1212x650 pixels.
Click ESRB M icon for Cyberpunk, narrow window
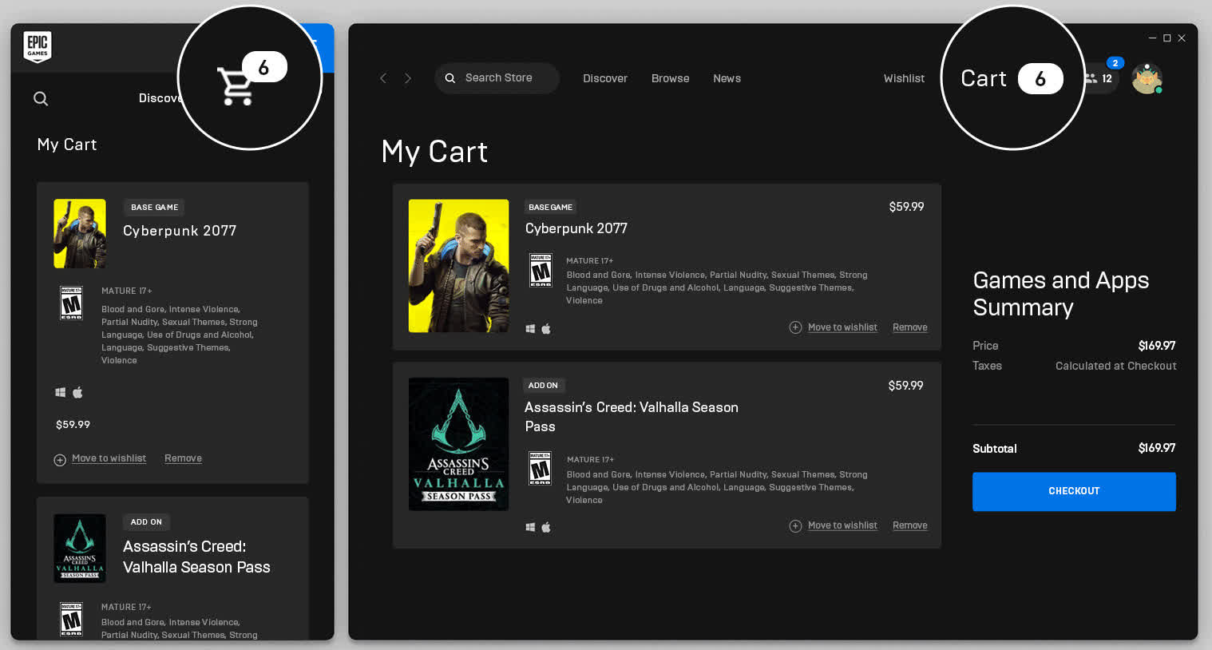[x=72, y=303]
